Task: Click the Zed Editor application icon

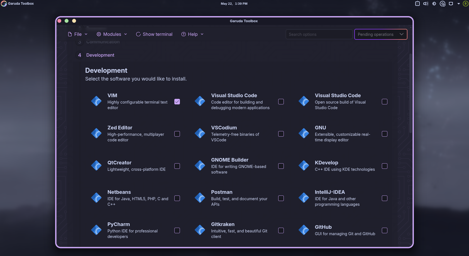Action: (x=96, y=133)
